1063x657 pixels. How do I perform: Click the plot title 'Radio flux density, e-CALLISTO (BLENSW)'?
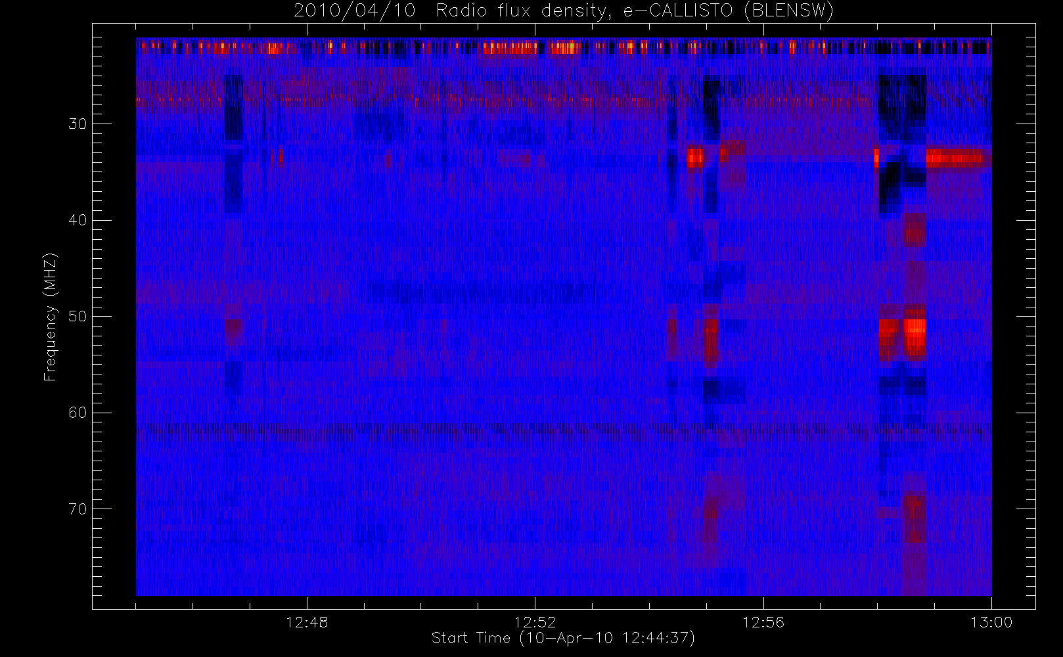(635, 11)
